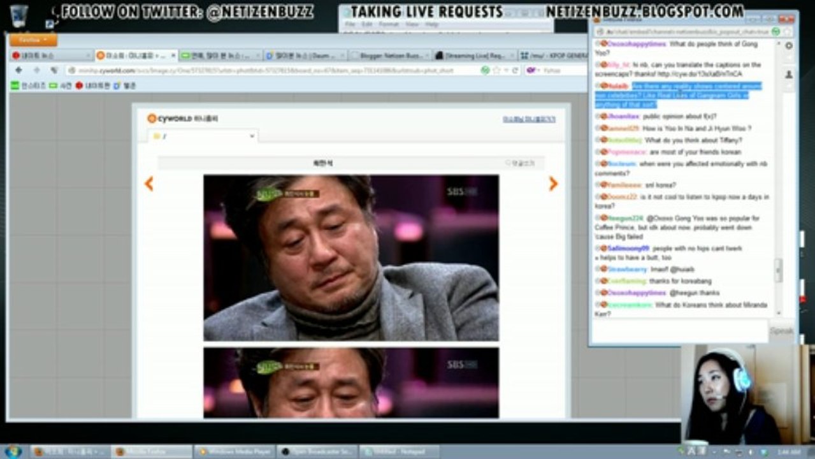Viewport: 815px width, 459px height.
Task: Switch to the Streaming Live Req tab
Action: click(475, 55)
